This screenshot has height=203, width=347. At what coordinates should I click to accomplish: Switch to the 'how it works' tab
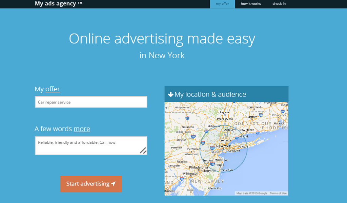click(x=251, y=4)
